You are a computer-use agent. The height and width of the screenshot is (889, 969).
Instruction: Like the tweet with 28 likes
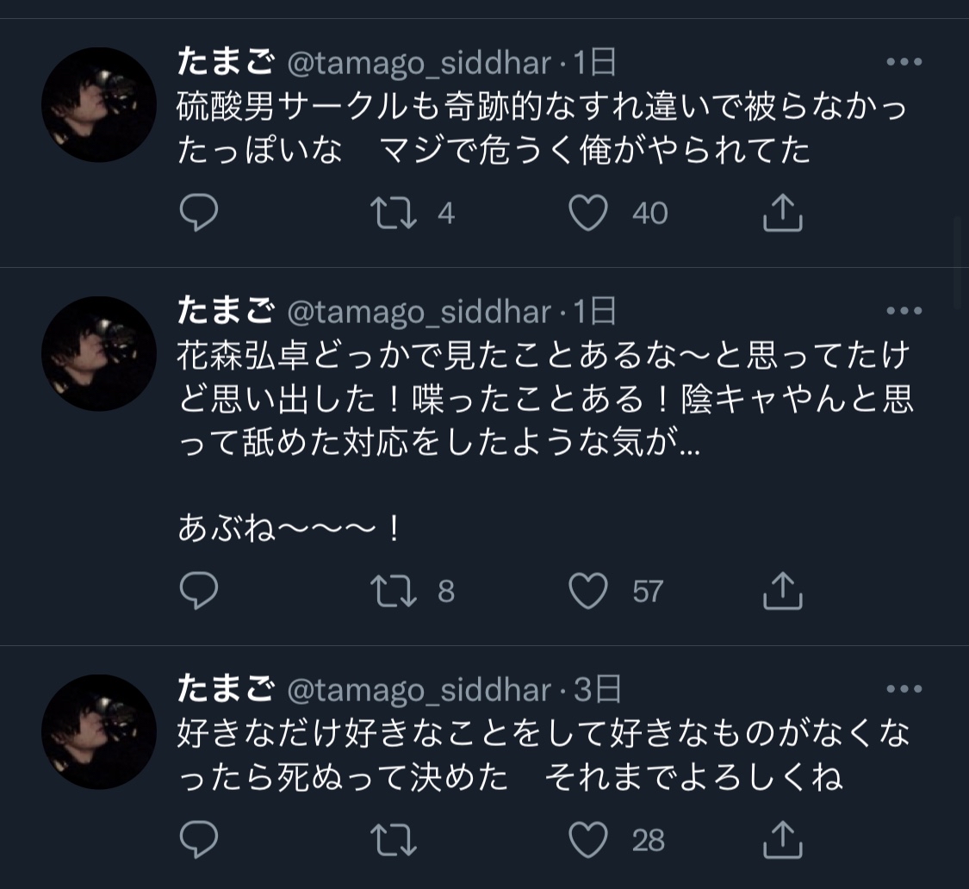point(589,840)
